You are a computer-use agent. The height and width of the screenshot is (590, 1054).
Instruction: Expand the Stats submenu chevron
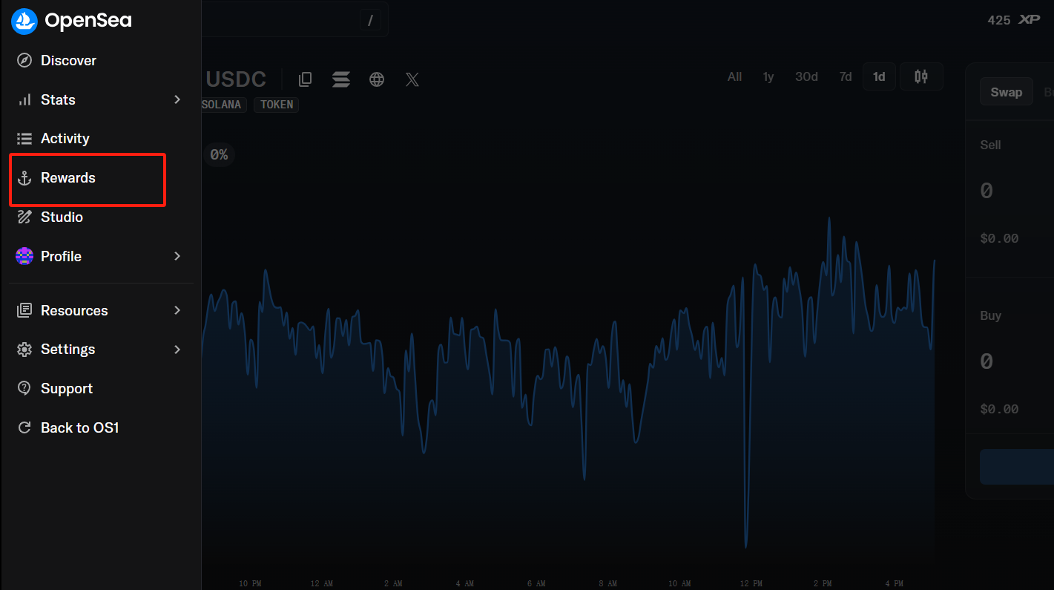[x=177, y=99]
